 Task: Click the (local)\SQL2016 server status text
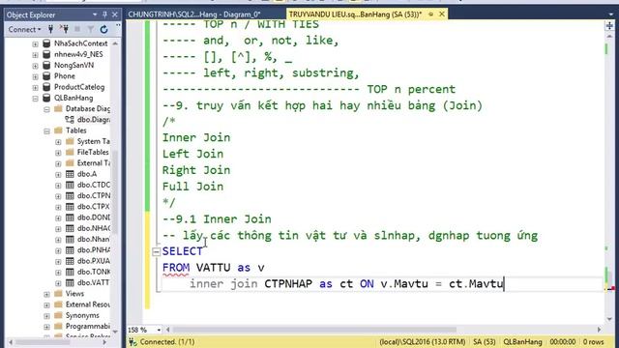tap(422, 342)
